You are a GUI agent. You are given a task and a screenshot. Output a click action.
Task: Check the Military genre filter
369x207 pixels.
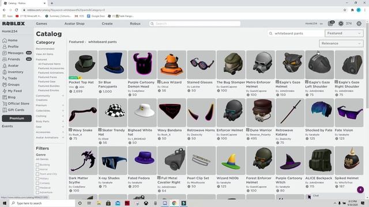(x=37, y=179)
